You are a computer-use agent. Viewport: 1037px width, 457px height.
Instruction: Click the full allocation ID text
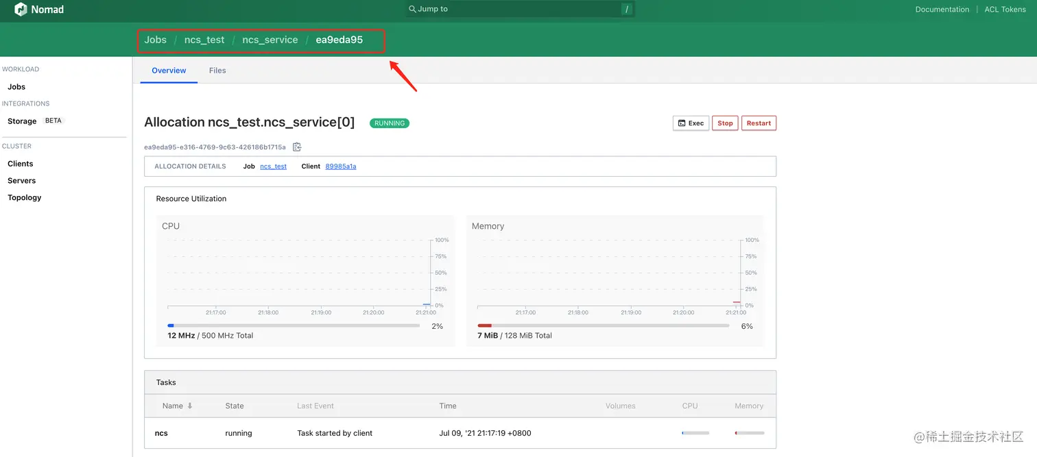click(215, 147)
